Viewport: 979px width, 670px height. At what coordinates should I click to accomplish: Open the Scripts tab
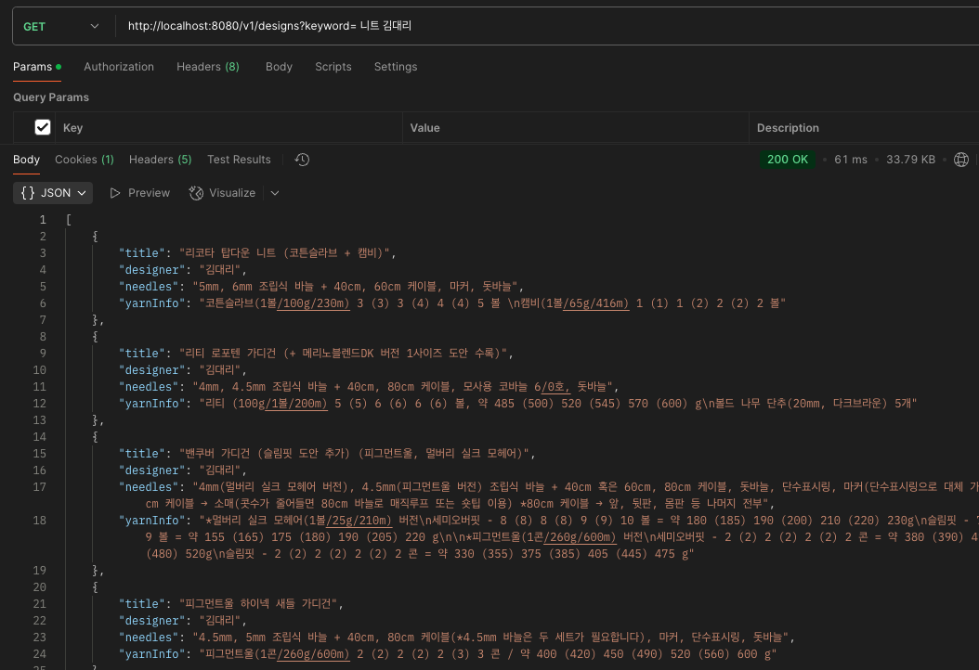pyautogui.click(x=333, y=67)
